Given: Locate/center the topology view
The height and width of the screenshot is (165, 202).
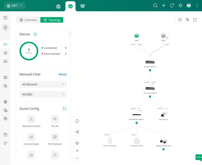Looking at the screenshot, I should click(x=77, y=143).
